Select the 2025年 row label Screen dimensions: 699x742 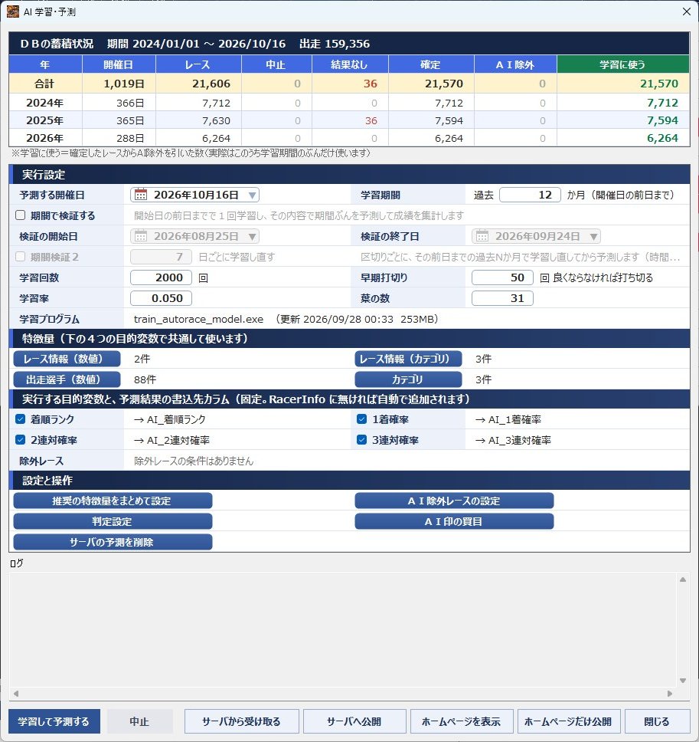point(45,120)
